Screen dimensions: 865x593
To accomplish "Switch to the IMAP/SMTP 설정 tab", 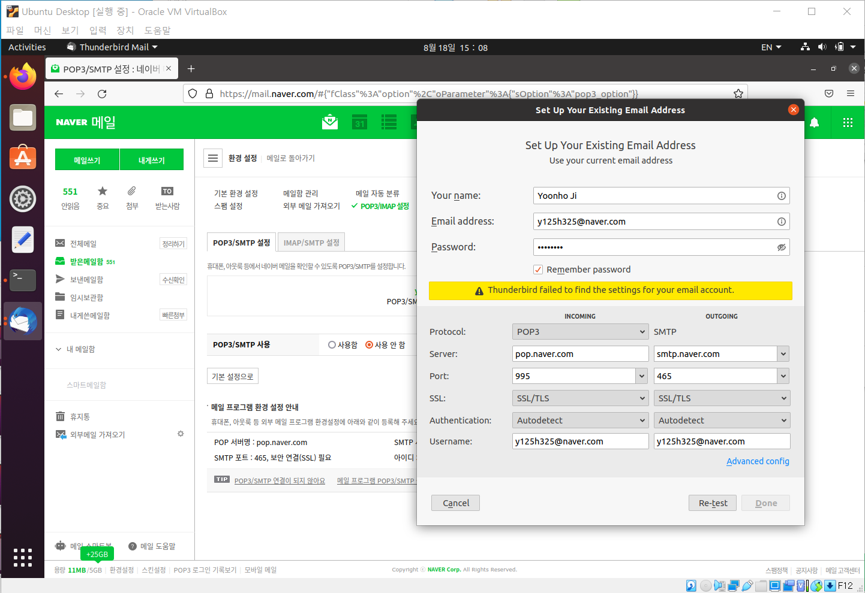I will click(311, 243).
